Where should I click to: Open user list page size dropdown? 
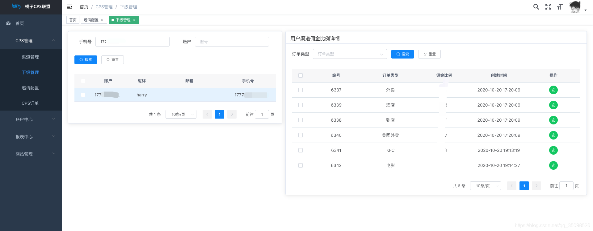tap(181, 114)
